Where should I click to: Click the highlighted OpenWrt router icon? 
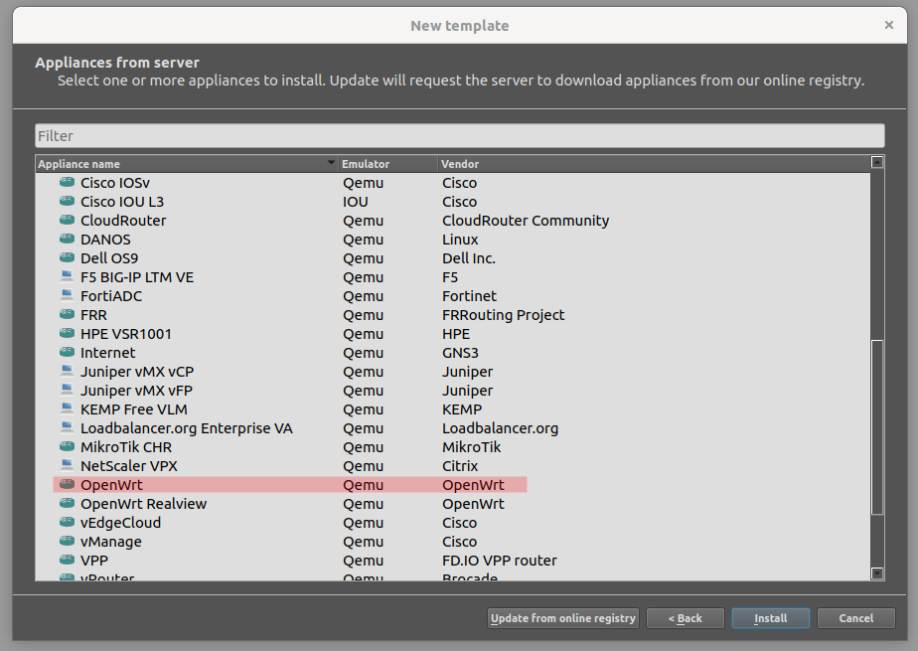(x=67, y=485)
